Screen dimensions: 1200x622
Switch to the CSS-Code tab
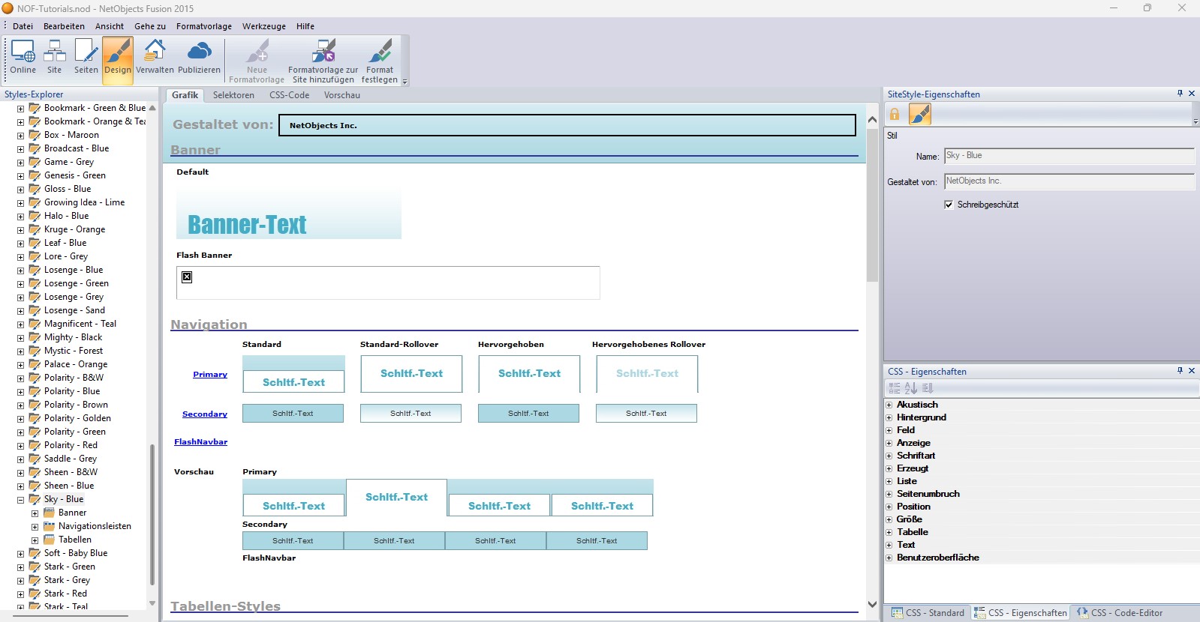[289, 95]
